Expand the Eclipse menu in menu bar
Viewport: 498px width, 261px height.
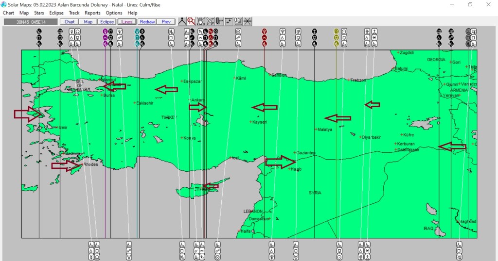(x=56, y=13)
